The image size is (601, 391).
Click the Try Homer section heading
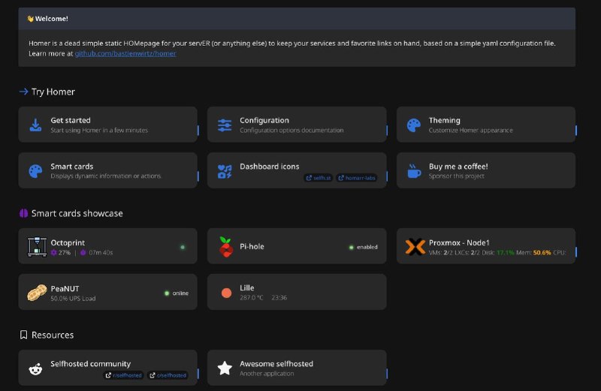pyautogui.click(x=53, y=92)
